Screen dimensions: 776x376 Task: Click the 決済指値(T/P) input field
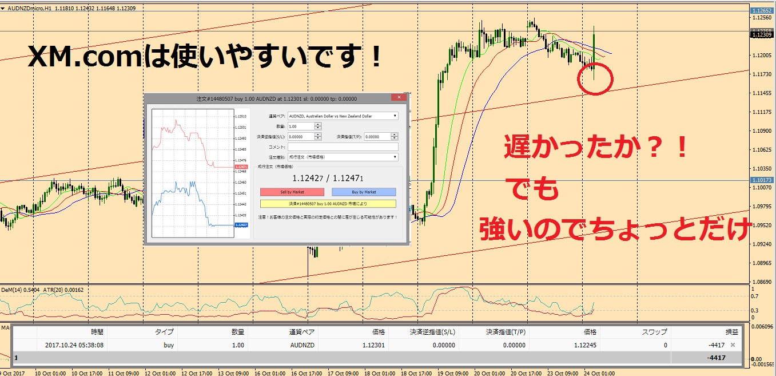click(377, 137)
